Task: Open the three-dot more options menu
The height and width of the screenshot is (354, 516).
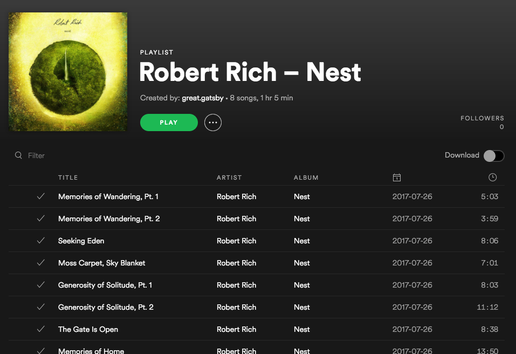Action: [213, 122]
